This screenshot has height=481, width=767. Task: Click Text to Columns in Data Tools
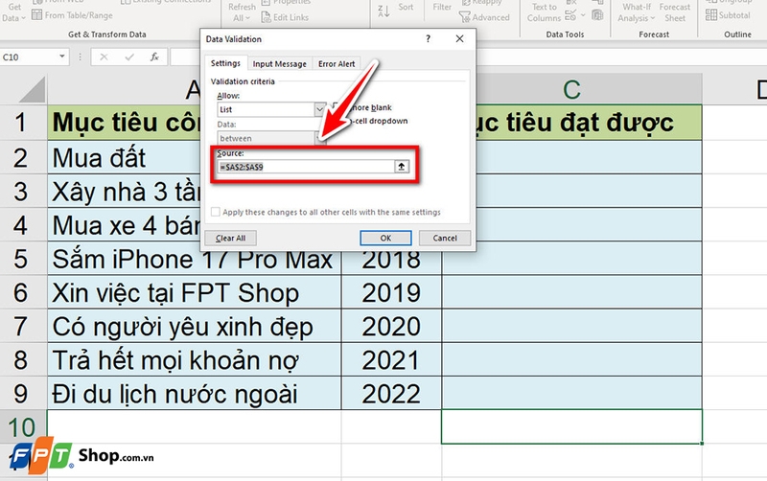(x=544, y=12)
